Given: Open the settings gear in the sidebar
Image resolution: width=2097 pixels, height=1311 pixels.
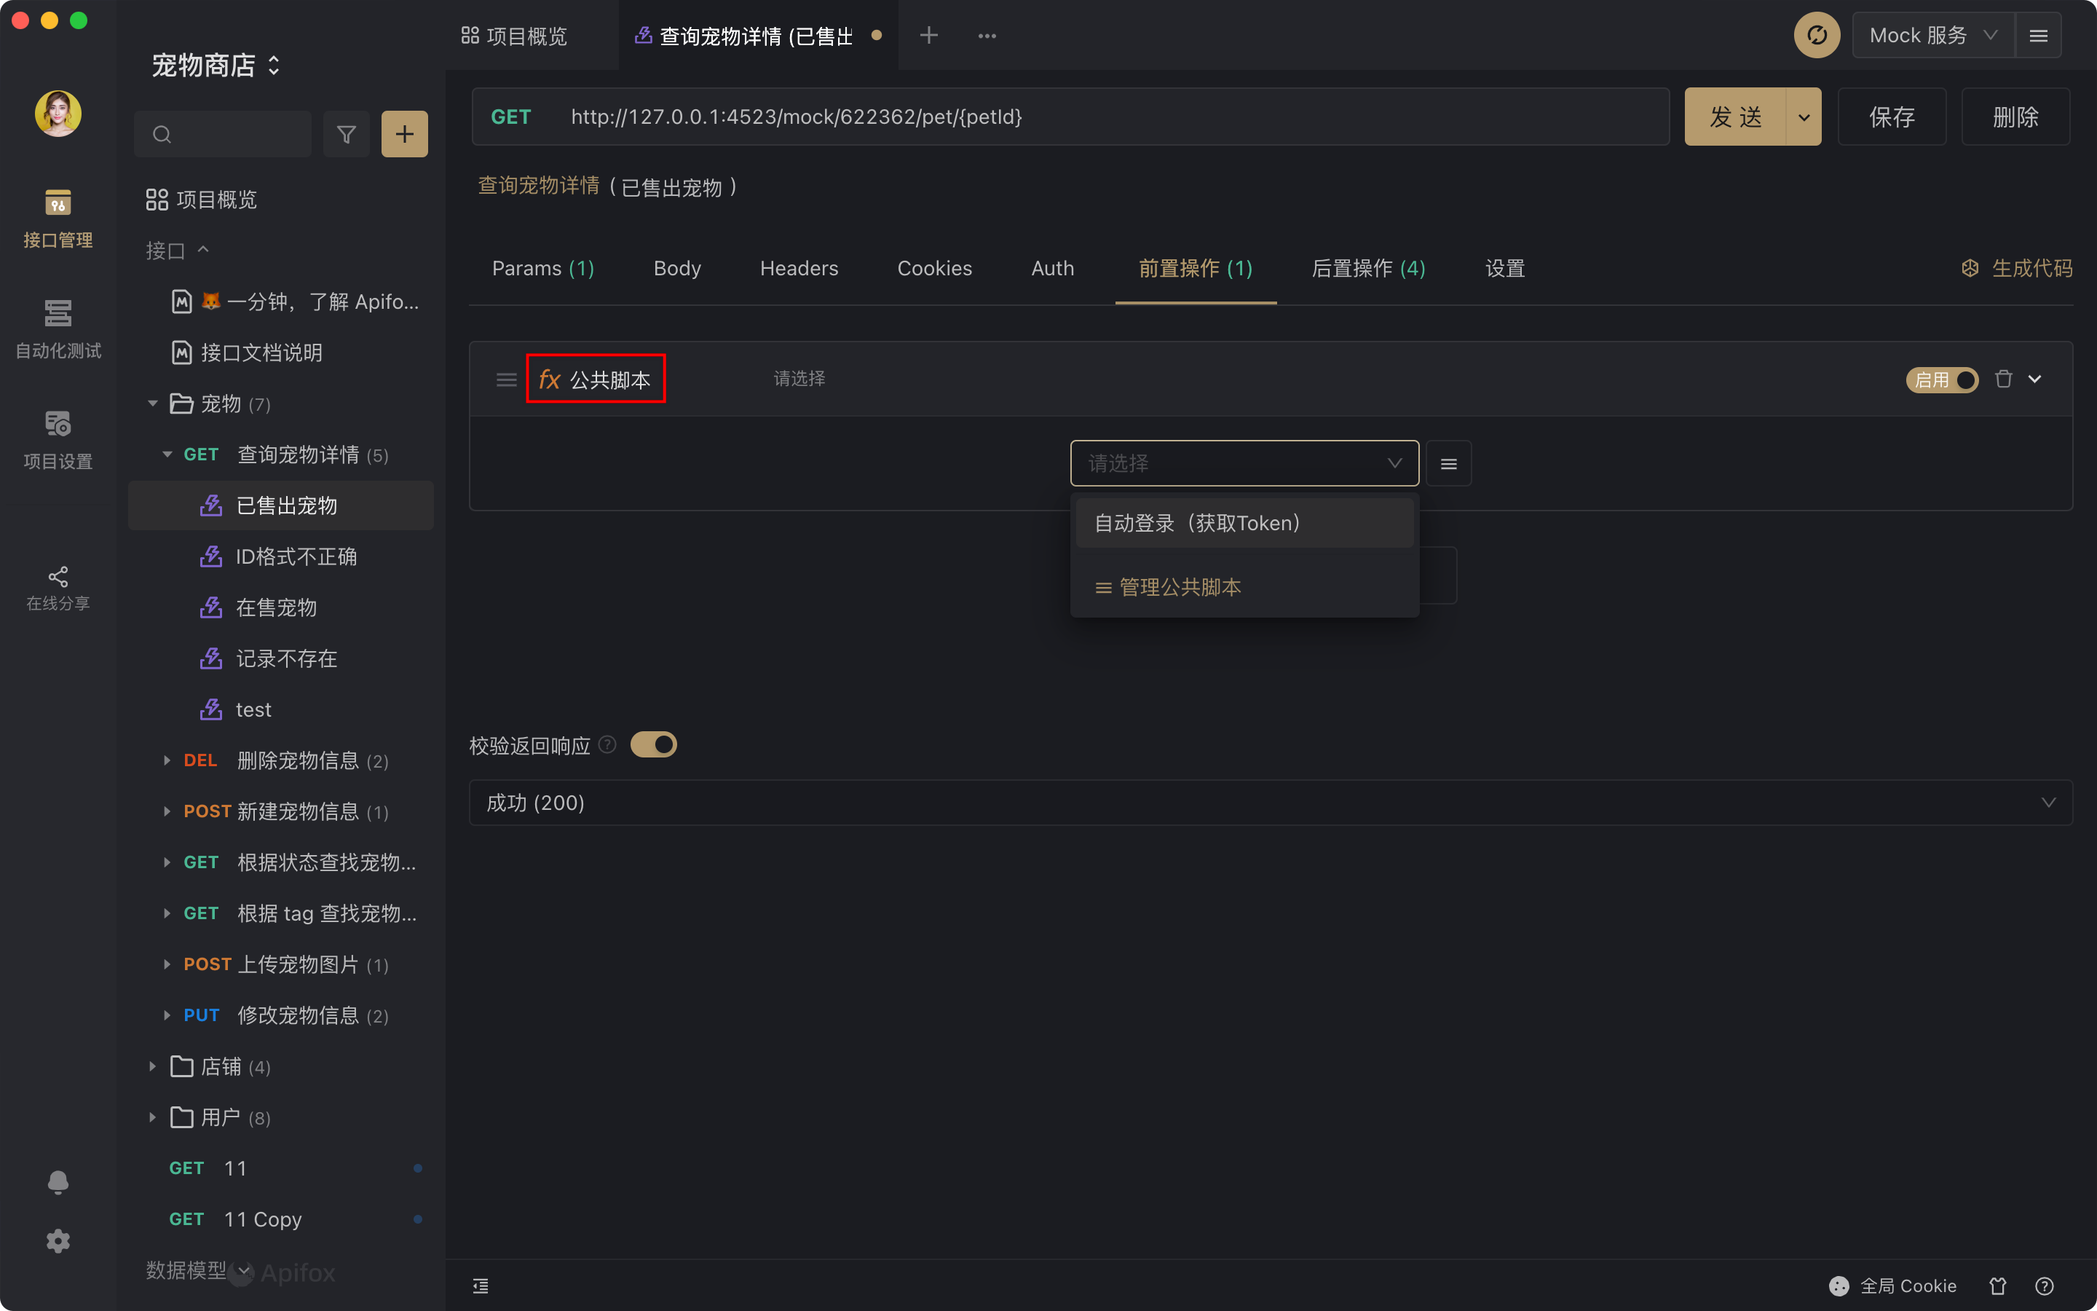Looking at the screenshot, I should click(58, 1241).
